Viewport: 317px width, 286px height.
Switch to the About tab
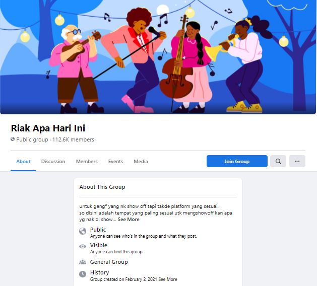click(x=23, y=162)
